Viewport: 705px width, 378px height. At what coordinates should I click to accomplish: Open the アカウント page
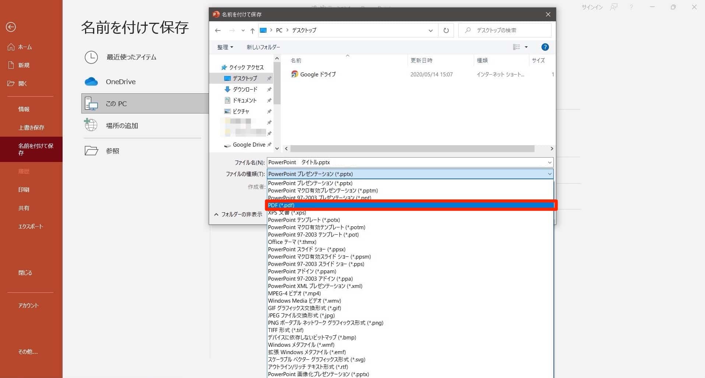point(28,305)
